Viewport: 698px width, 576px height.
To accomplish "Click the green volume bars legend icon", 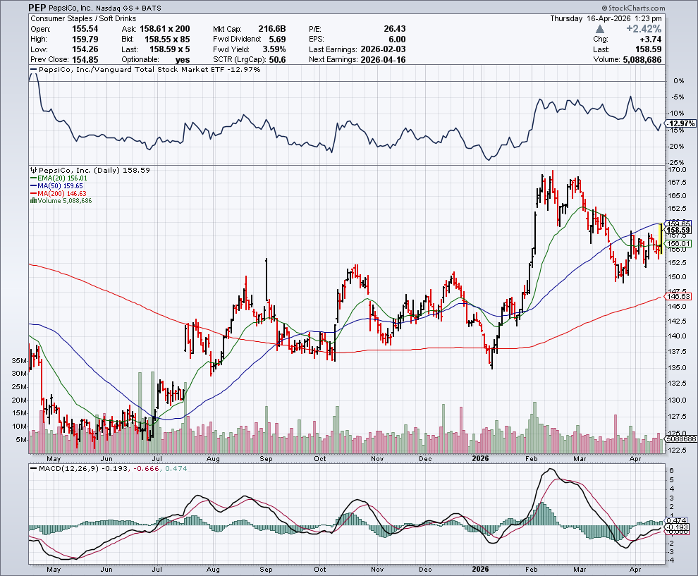I will [x=31, y=201].
